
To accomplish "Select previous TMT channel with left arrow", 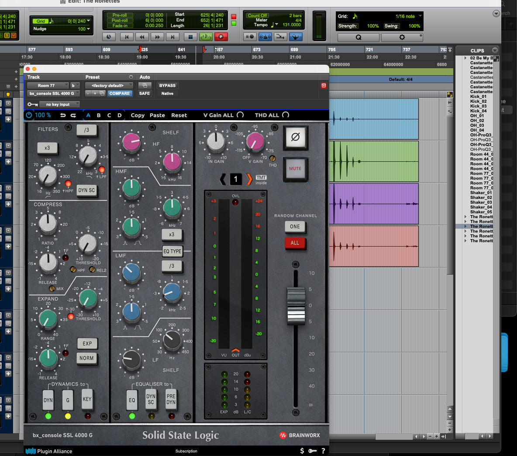I will pyautogui.click(x=223, y=179).
